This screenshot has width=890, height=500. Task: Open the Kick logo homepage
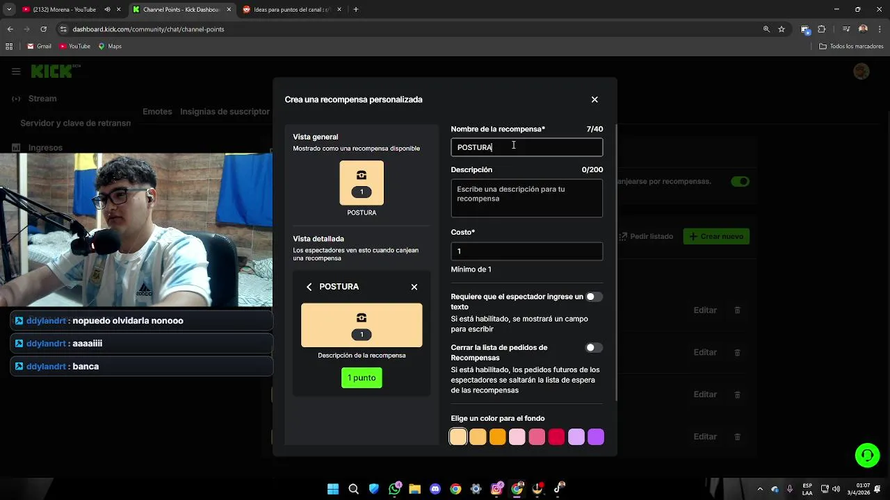click(x=56, y=71)
